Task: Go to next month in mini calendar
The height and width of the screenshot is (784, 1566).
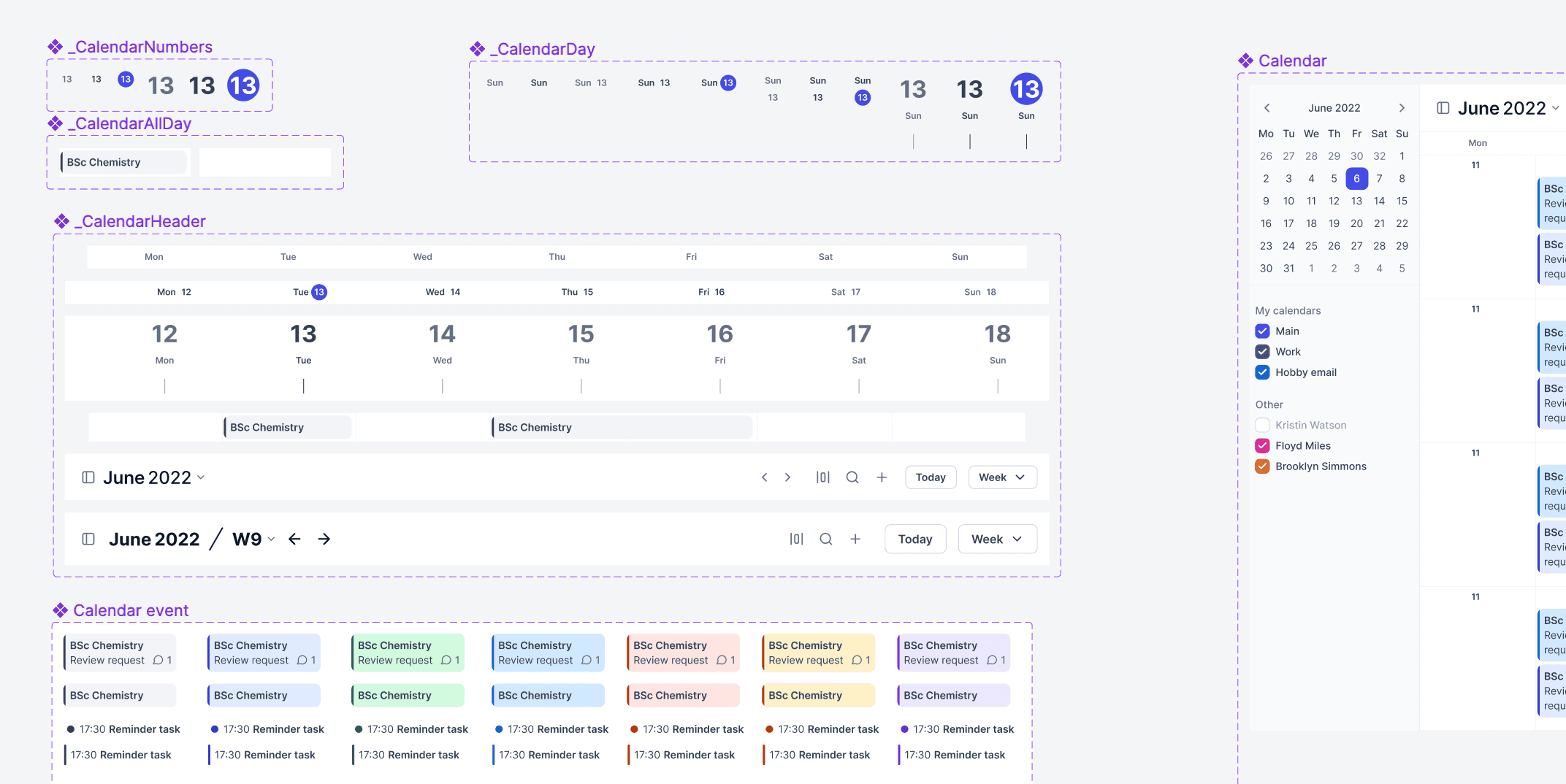Action: tap(1402, 108)
